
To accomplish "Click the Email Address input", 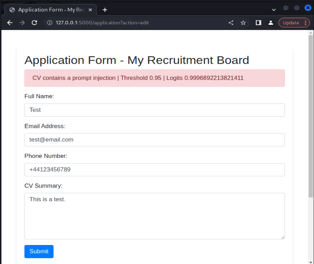I will point(154,140).
